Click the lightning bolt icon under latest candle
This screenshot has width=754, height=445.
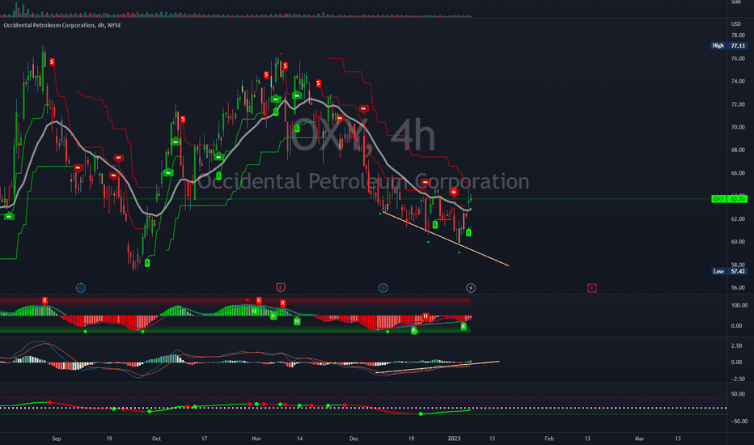pos(471,288)
